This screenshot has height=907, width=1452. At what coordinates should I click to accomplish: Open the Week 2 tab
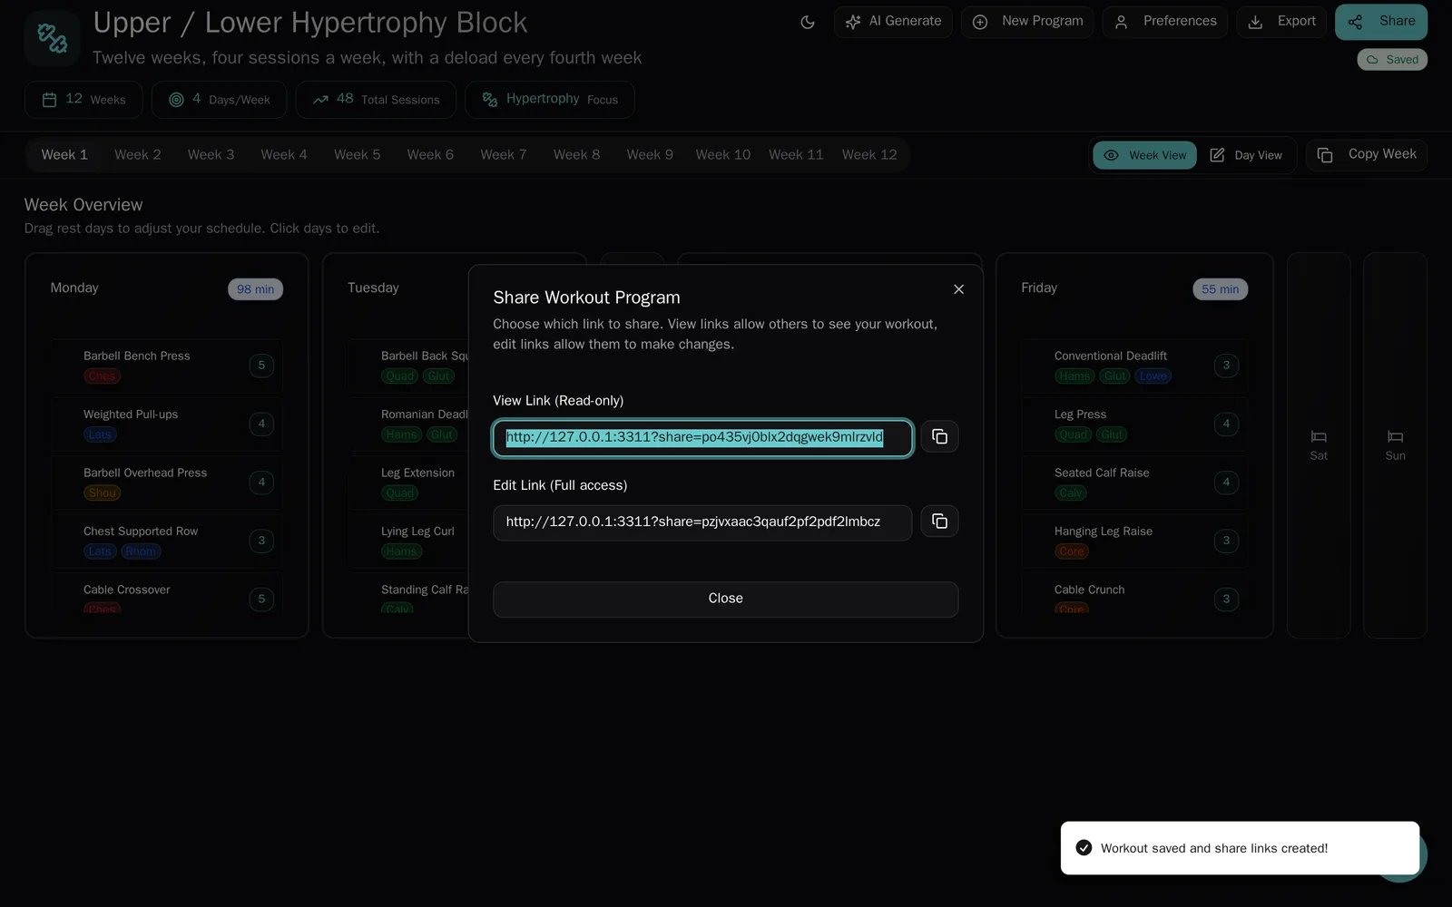click(x=138, y=155)
